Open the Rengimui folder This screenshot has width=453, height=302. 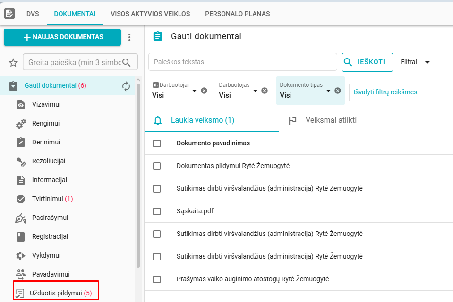tap(45, 123)
